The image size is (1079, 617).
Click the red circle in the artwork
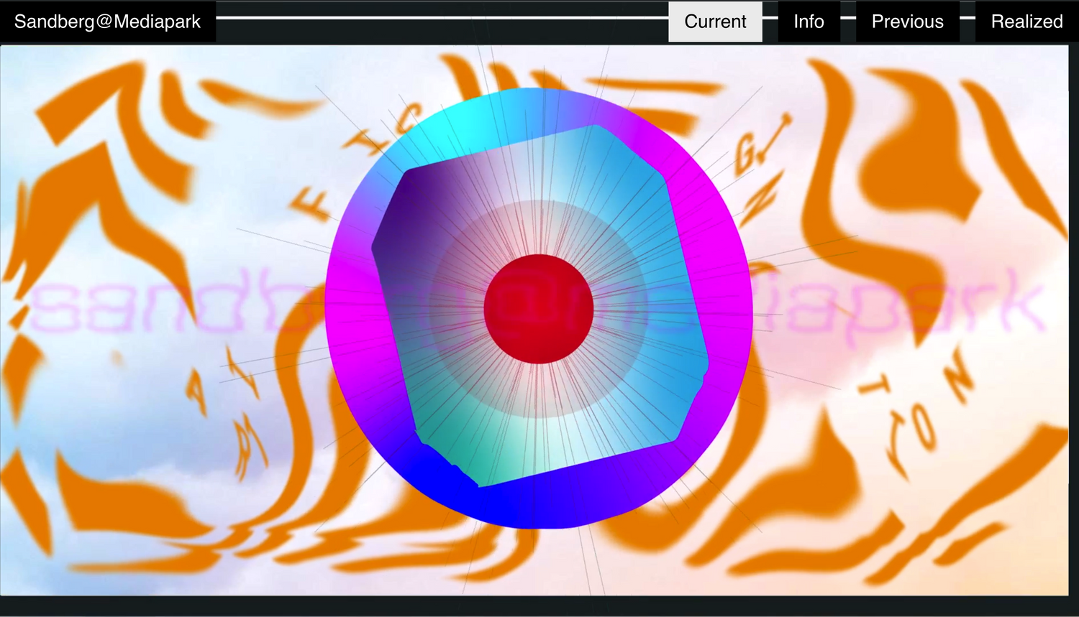(539, 309)
